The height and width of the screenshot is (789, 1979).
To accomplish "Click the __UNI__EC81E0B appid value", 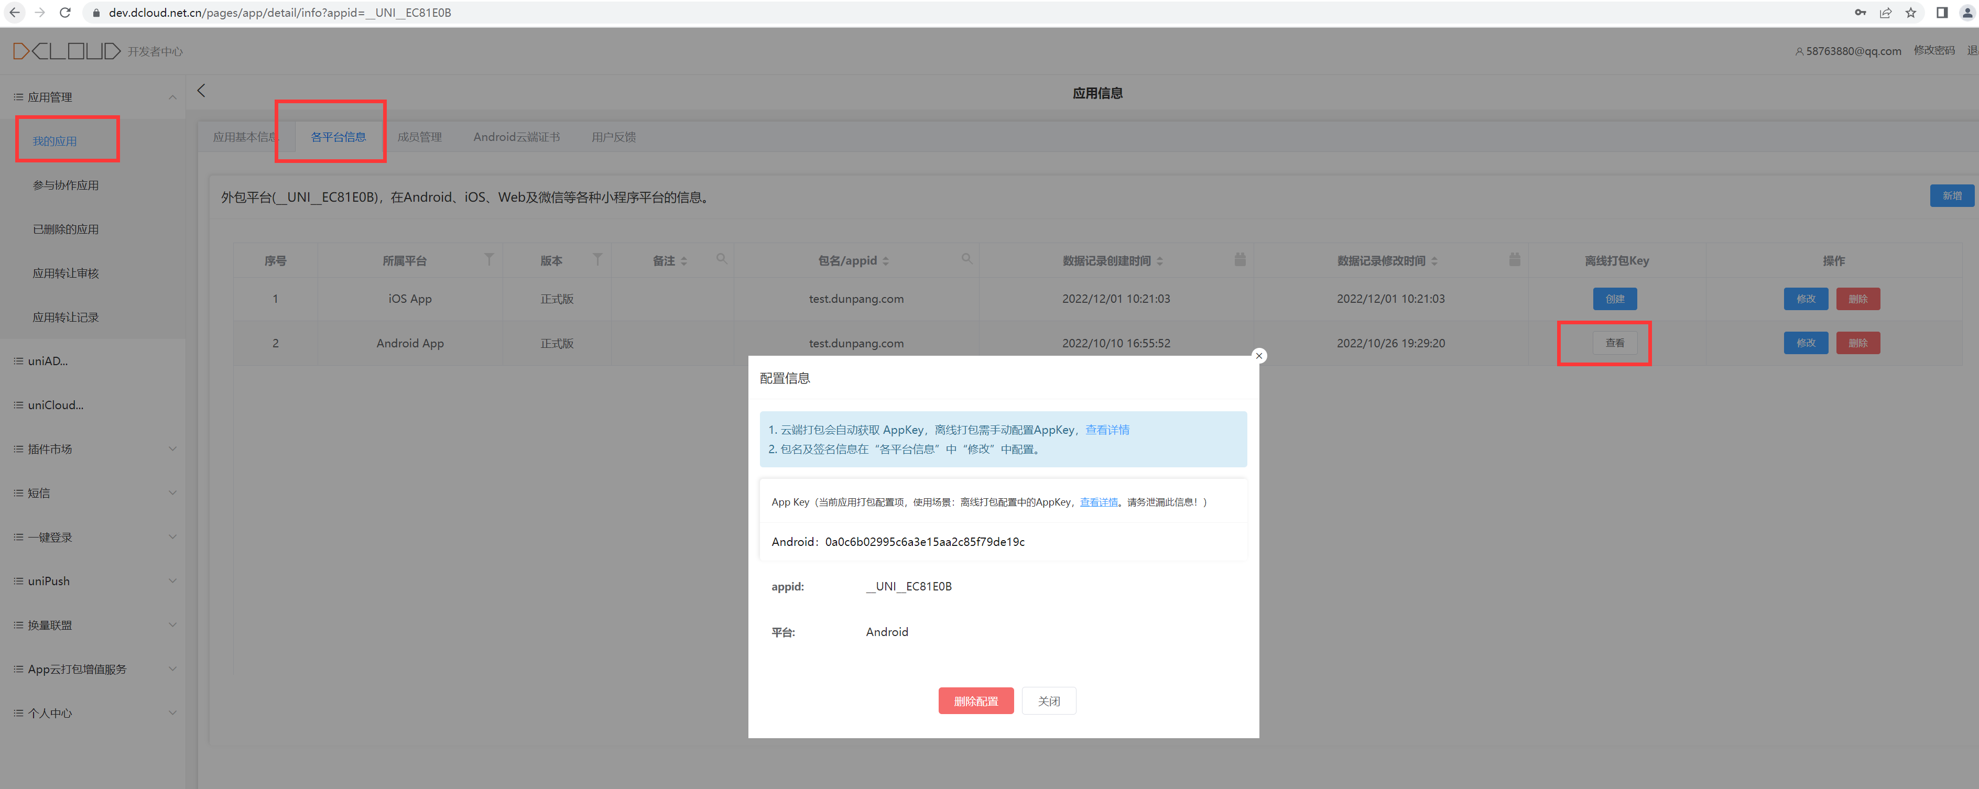I will tap(908, 586).
